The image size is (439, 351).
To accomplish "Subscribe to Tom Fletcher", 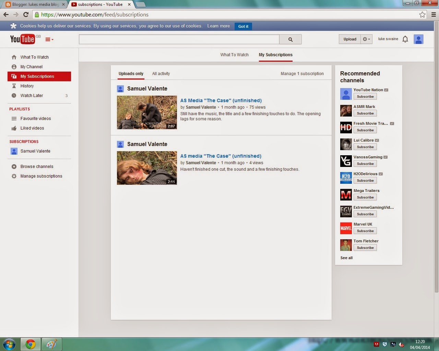I will (x=365, y=248).
